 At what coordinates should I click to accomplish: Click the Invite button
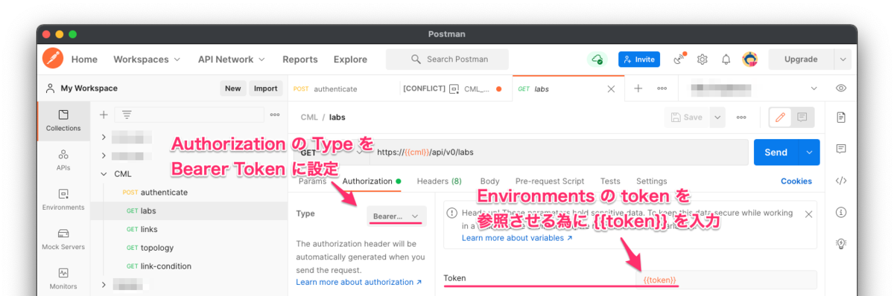(639, 59)
